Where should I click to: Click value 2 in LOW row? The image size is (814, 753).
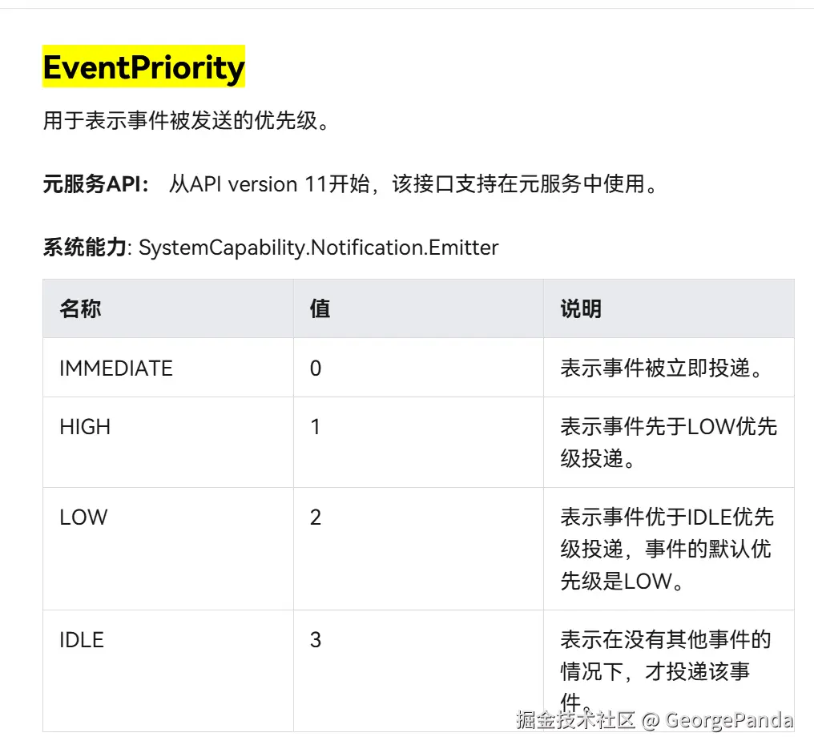[316, 517]
